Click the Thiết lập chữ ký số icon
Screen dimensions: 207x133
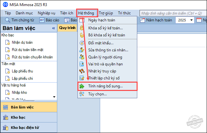click(x=82, y=78)
